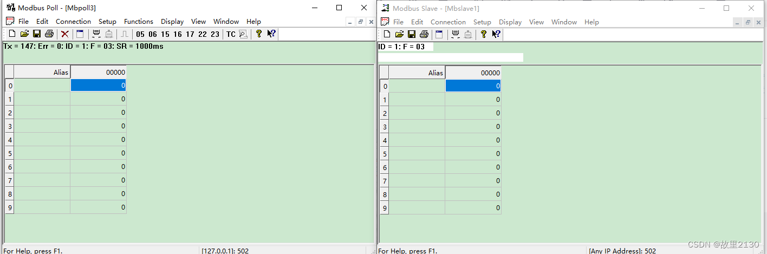Screen dimensions: 767x254
Task: Click the Disconnect icon in Modbus Slave toolbar
Action: 468,34
